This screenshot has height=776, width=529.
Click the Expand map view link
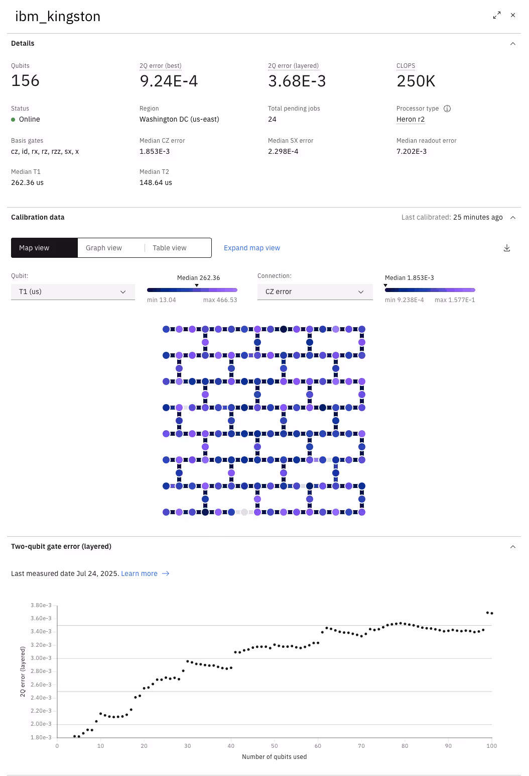point(252,248)
